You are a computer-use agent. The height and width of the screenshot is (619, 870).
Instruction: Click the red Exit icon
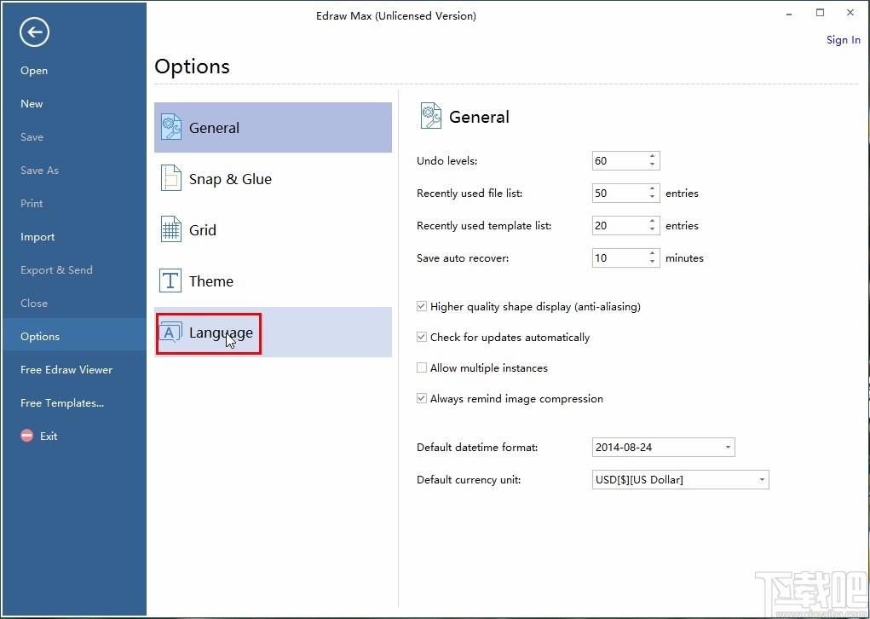tap(27, 436)
